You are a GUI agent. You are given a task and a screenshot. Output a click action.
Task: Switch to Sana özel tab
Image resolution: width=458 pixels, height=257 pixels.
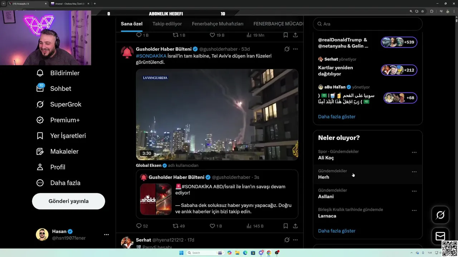[x=132, y=24]
